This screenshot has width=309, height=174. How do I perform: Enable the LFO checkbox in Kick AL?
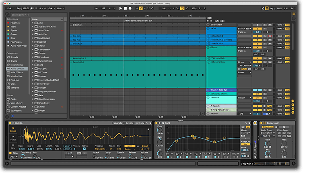tap(66, 153)
